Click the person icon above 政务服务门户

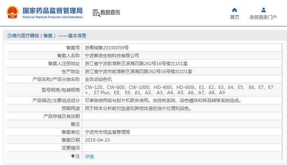[263, 10]
